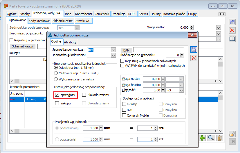Screen dimensions: 240x153
Task: Click the open book help icon
Action: pyautogui.click(x=232, y=39)
